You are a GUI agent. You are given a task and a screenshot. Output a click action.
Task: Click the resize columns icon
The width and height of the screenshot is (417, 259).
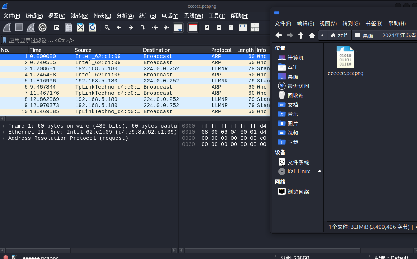pyautogui.click(x=243, y=27)
